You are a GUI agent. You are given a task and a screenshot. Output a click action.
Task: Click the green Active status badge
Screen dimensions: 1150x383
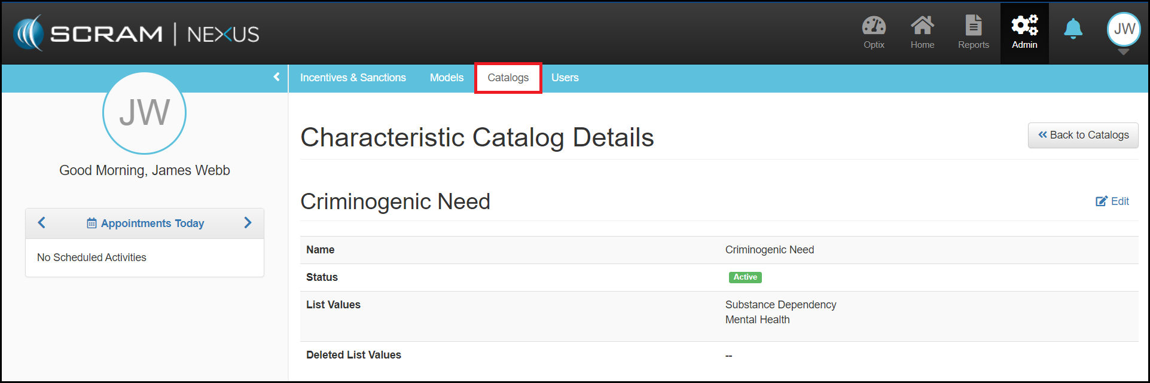pos(745,277)
